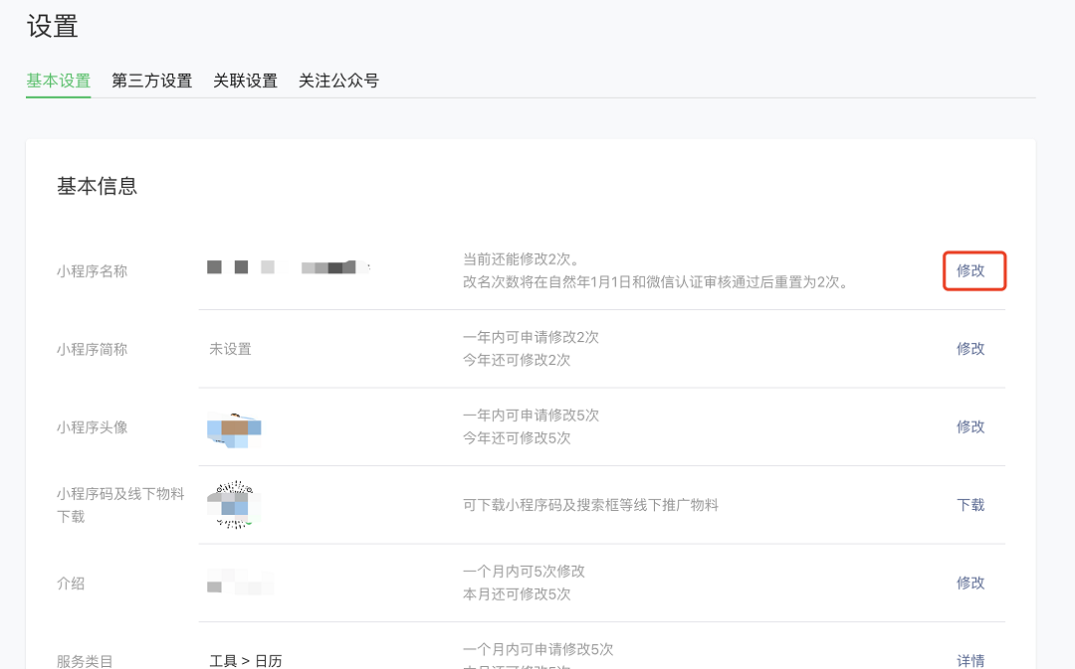The image size is (1075, 669).
Task: Switch to the 基本设置 tab
Action: pyautogui.click(x=58, y=82)
